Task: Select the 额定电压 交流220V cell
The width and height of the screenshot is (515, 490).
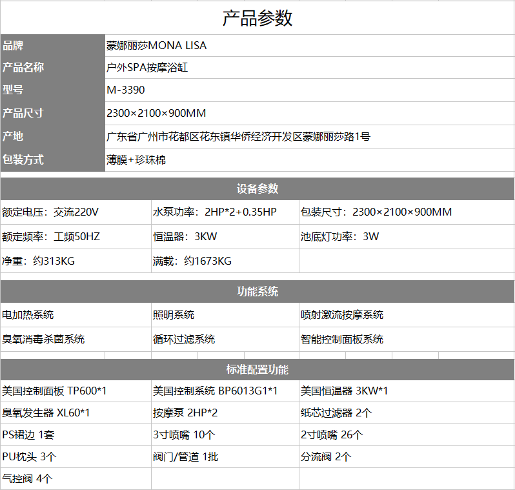Action: click(75, 212)
